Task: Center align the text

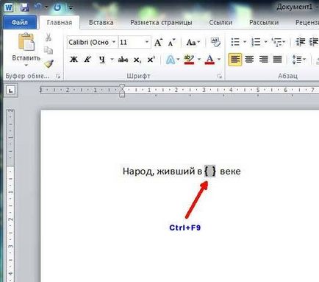Action: pyautogui.click(x=249, y=60)
